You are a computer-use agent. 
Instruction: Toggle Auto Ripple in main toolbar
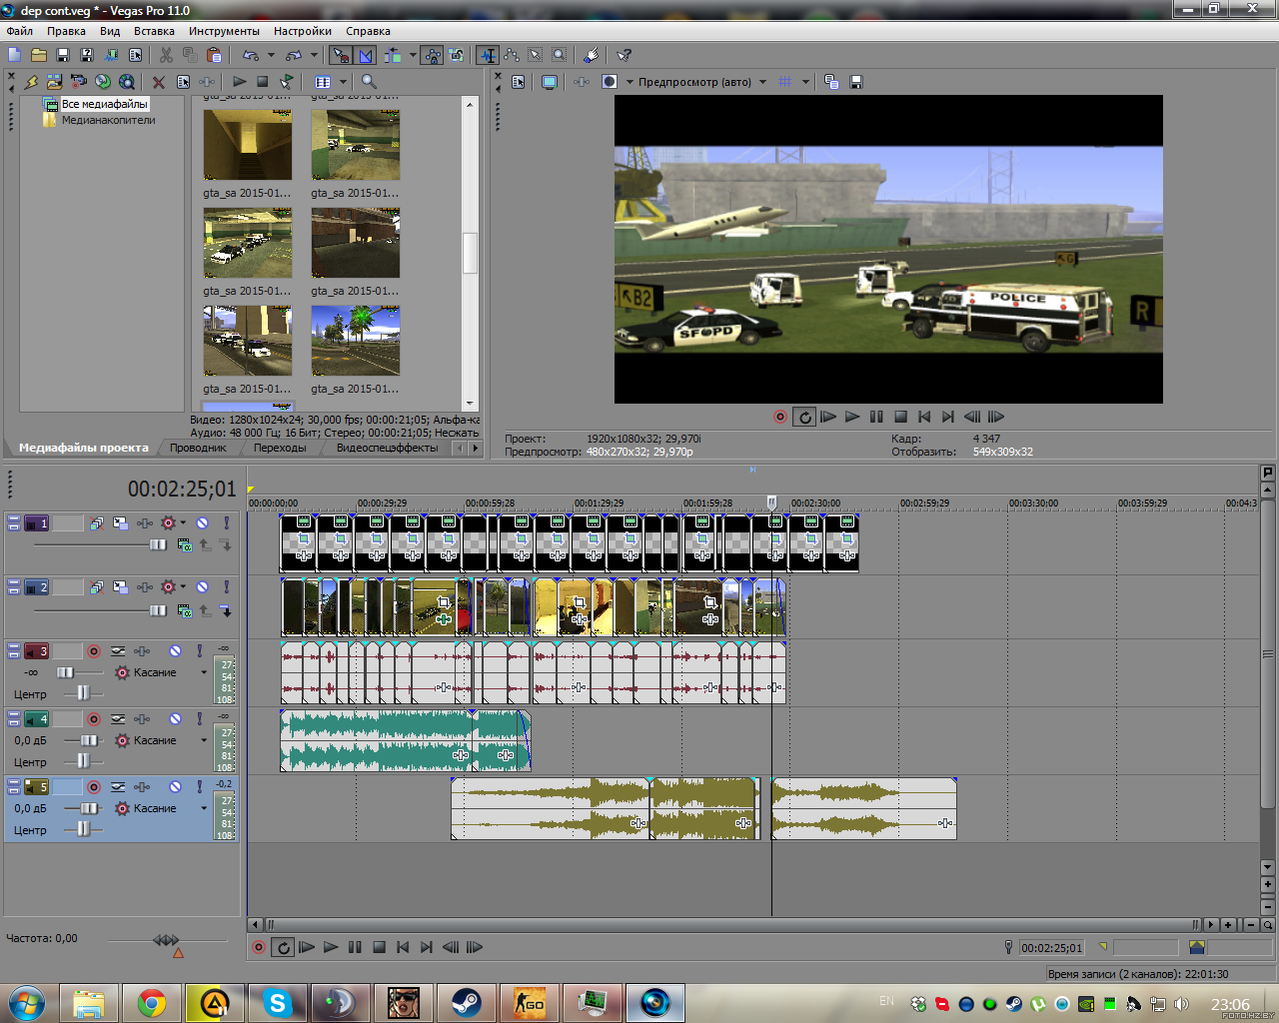point(393,55)
